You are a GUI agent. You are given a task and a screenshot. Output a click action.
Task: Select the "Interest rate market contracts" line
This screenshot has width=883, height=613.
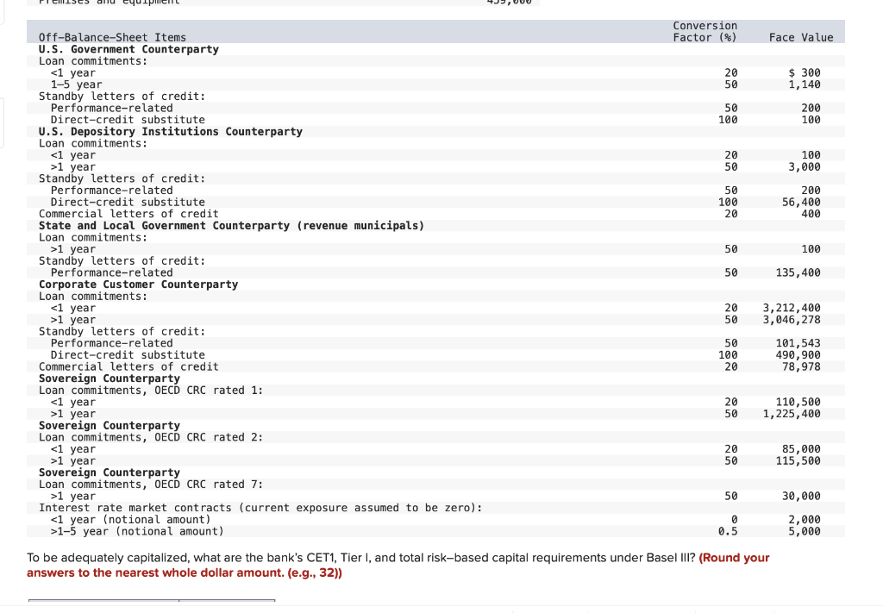click(260, 508)
